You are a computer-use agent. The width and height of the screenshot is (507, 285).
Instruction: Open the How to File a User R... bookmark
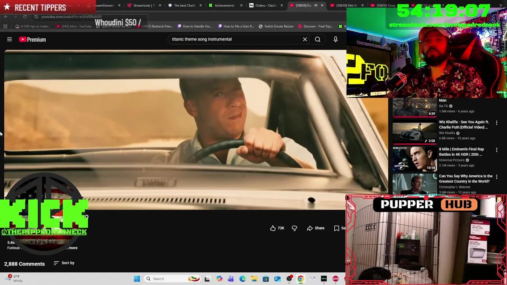click(236, 27)
